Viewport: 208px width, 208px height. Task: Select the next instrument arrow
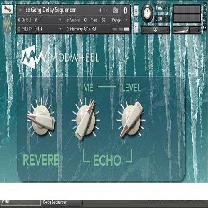pyautogui.click(x=106, y=10)
